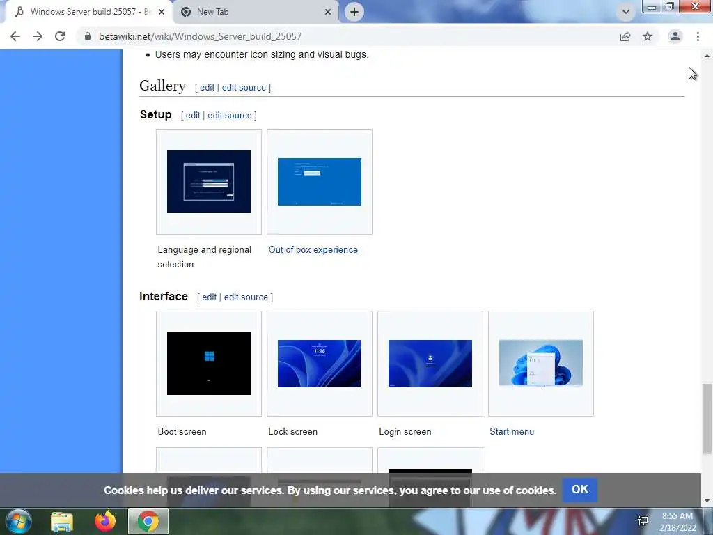The image size is (713, 535).
Task: Open the taskbar clock showing 8:55 AM
Action: pos(677,522)
